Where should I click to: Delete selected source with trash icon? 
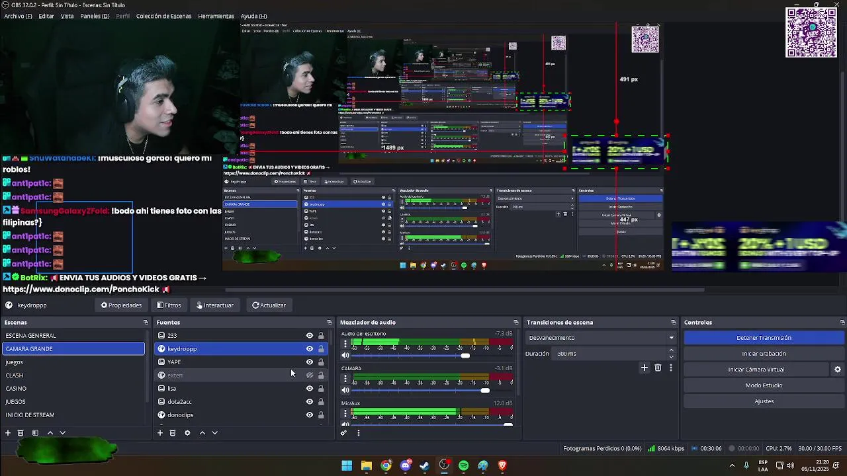[173, 432]
